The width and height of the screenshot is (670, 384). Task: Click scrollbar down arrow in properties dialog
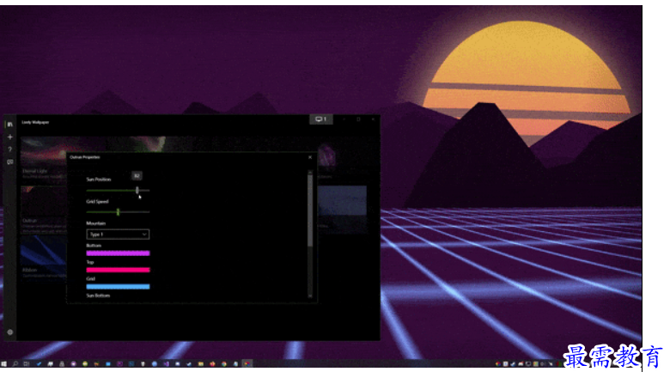click(x=310, y=296)
